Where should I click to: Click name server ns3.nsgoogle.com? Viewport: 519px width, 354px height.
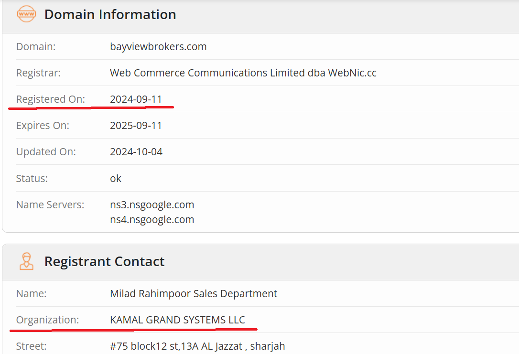pyautogui.click(x=152, y=205)
